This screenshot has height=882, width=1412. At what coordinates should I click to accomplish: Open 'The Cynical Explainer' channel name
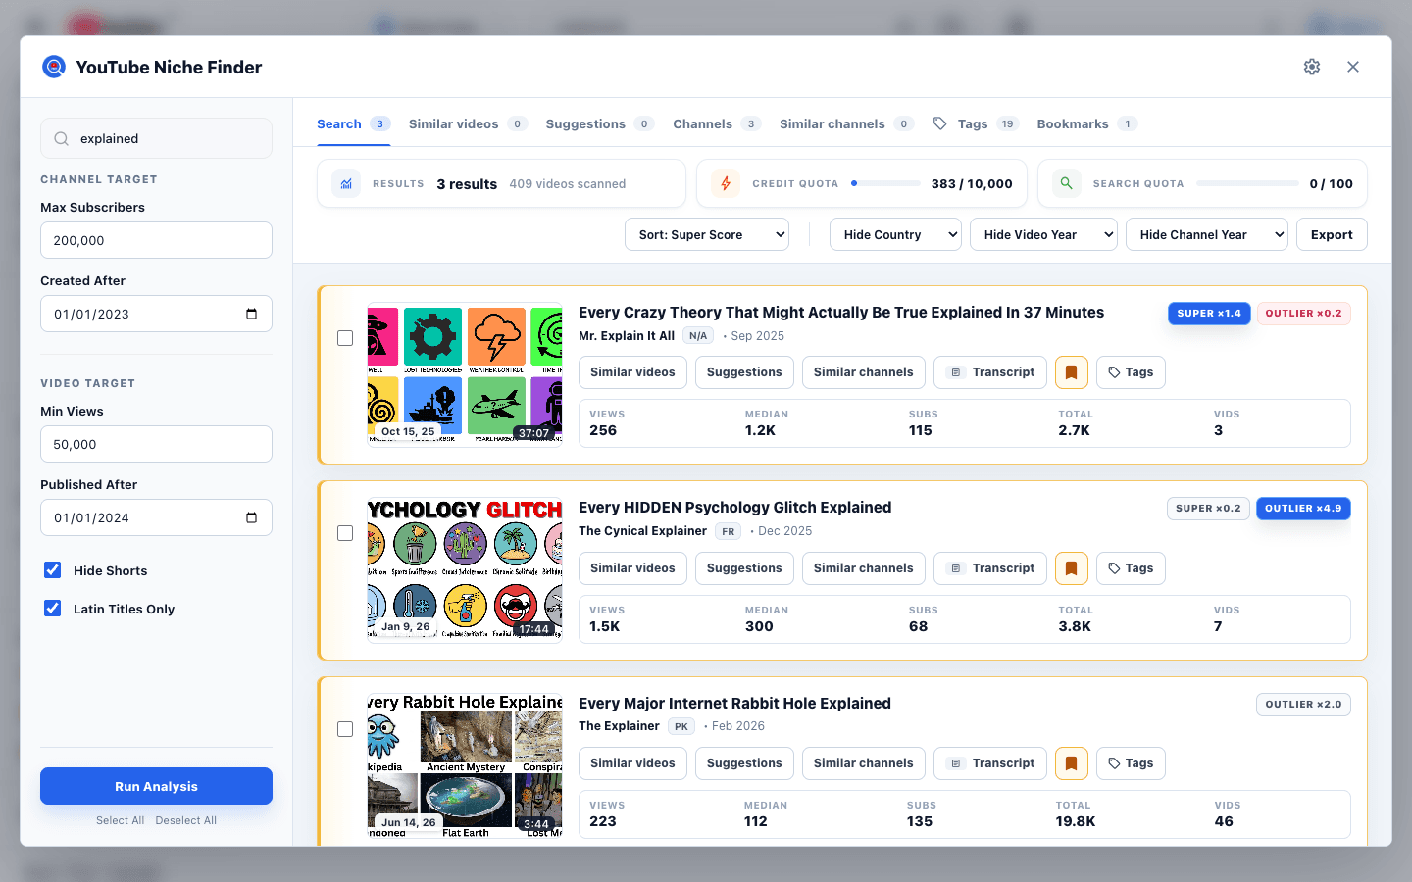(642, 531)
